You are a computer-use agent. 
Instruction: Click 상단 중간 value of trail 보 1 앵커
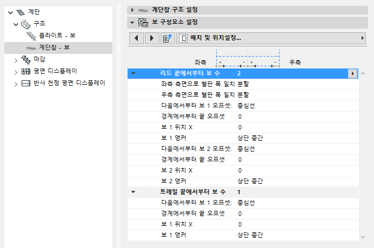click(250, 235)
